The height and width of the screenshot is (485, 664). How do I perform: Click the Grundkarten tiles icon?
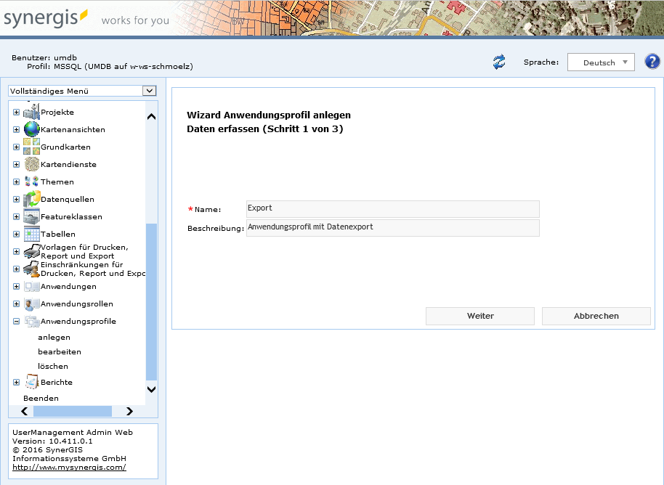[x=32, y=147]
